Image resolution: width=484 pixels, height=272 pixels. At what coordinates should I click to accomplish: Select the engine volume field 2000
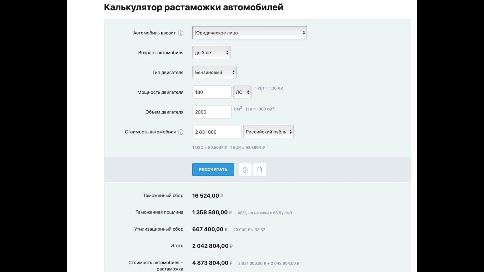(x=212, y=112)
